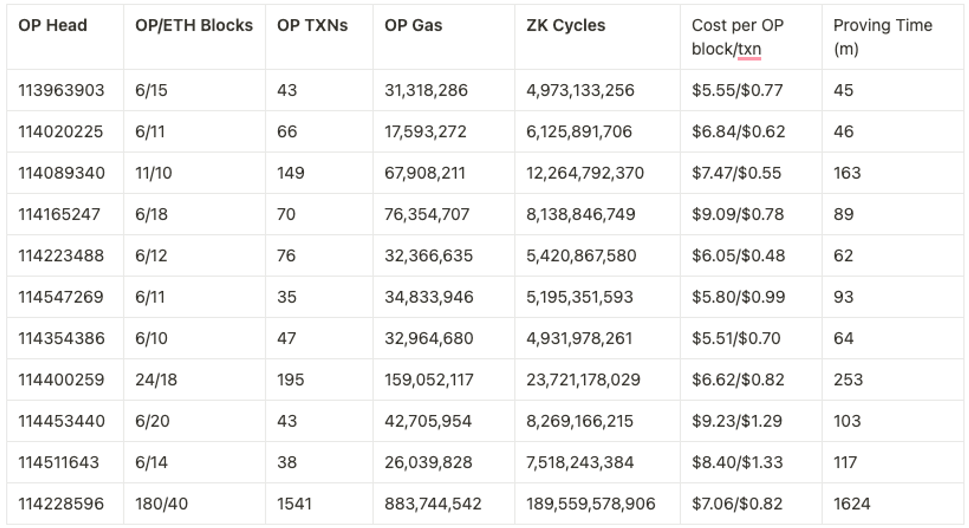This screenshot has width=969, height=528.
Task: Click the blocks value 6/20
Action: [153, 421]
